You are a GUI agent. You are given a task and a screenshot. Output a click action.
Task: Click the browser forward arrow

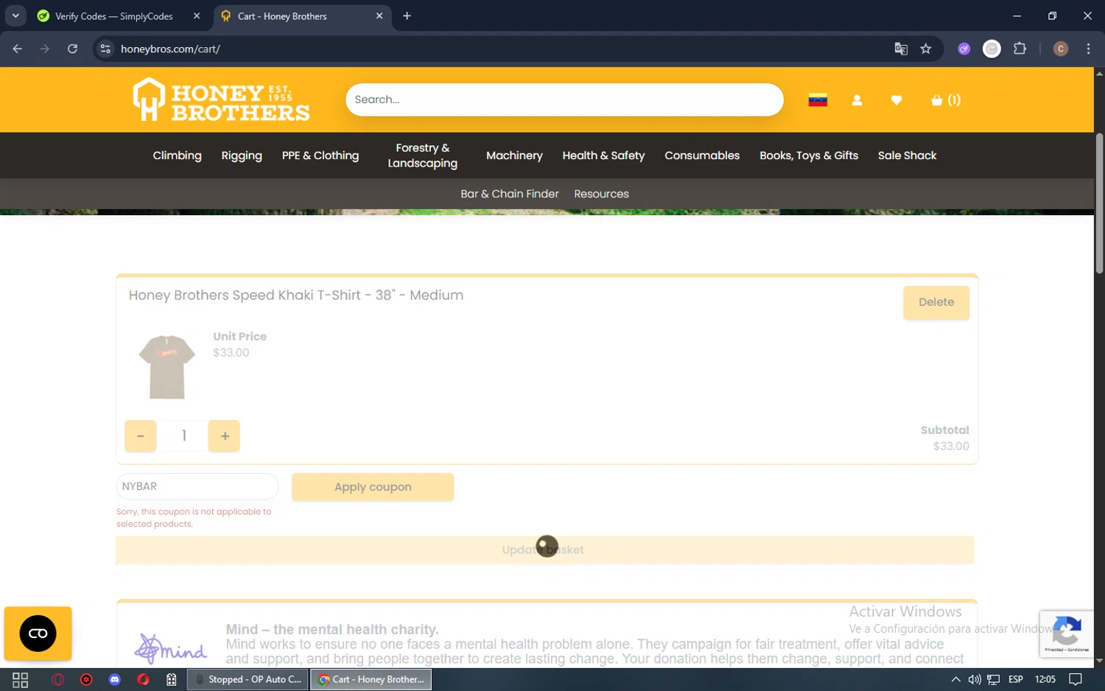[x=45, y=49]
